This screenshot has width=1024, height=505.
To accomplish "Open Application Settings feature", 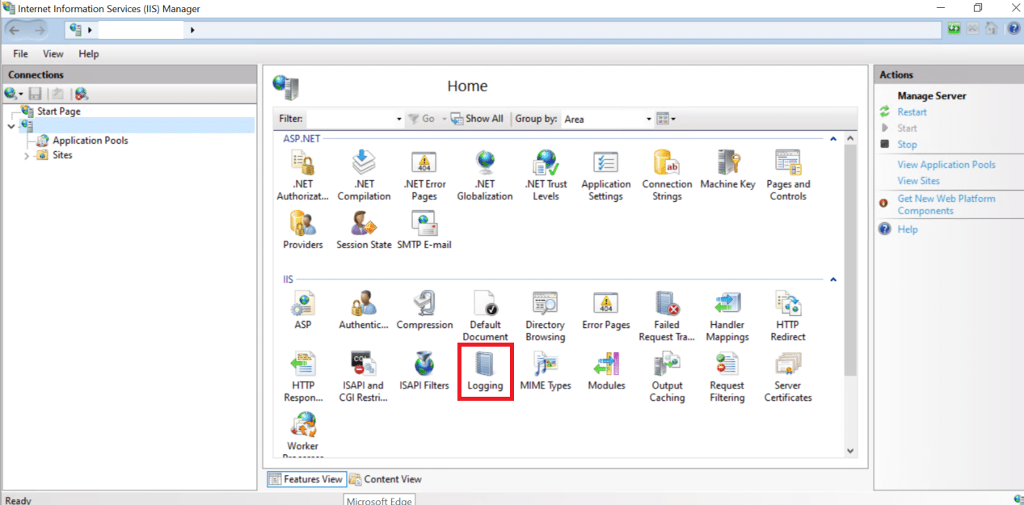I will coord(606,175).
